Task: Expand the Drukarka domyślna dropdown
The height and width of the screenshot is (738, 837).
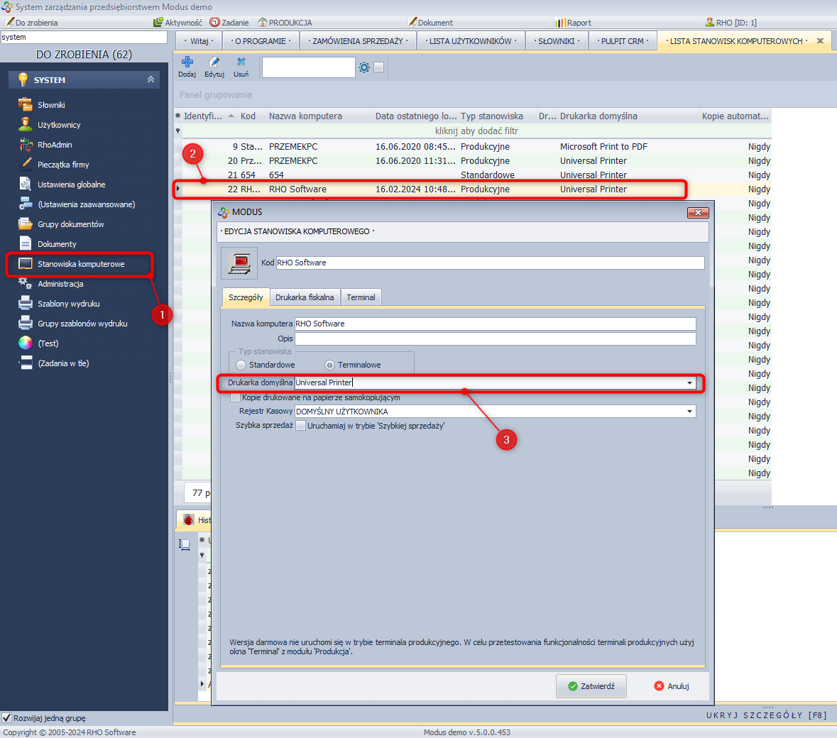Action: 689,383
